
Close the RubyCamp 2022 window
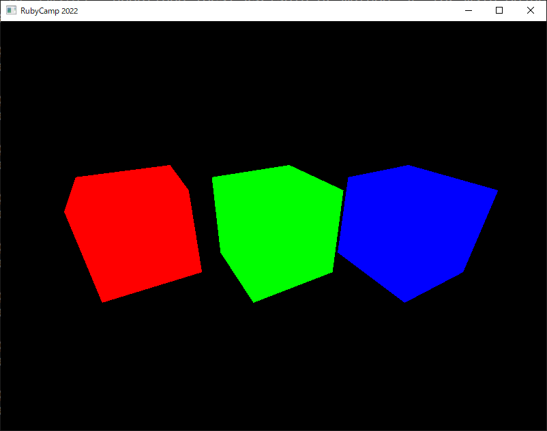tap(530, 10)
